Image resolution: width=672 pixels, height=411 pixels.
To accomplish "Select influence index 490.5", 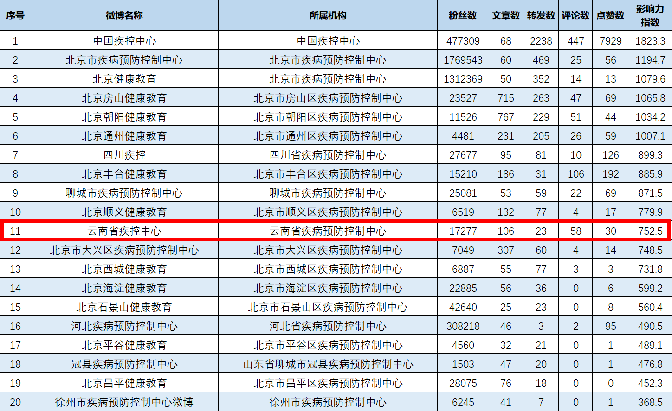I will (x=650, y=326).
